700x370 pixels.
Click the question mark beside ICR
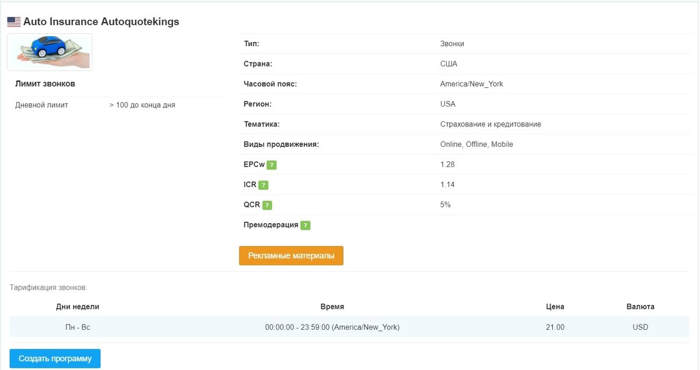point(263,185)
